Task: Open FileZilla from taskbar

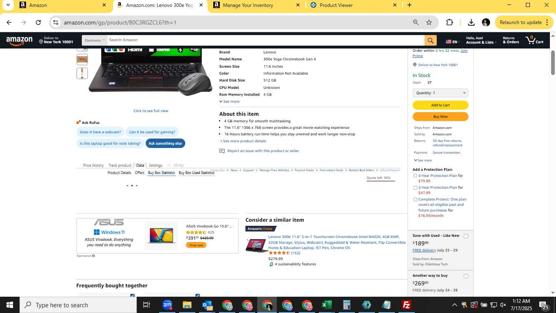Action: [406, 305]
